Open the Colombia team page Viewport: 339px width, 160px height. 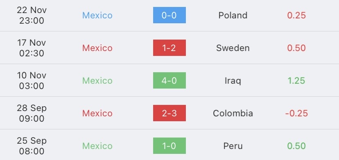(x=233, y=113)
